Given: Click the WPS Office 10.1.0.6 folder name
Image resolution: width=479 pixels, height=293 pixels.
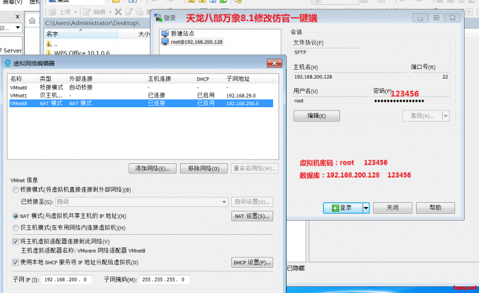Looking at the screenshot, I should 82,53.
